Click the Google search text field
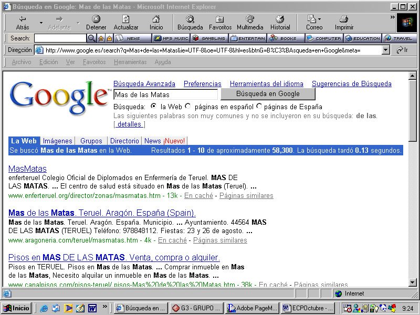This screenshot has width=420, height=315. click(165, 94)
